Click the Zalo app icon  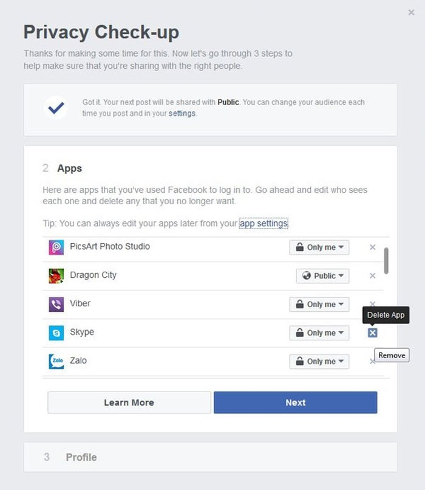[x=56, y=361]
